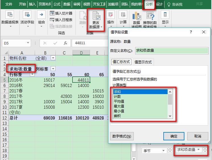Click the 告诉我 lightbulb search
This screenshot has height=160, width=212.
[x=175, y=4]
